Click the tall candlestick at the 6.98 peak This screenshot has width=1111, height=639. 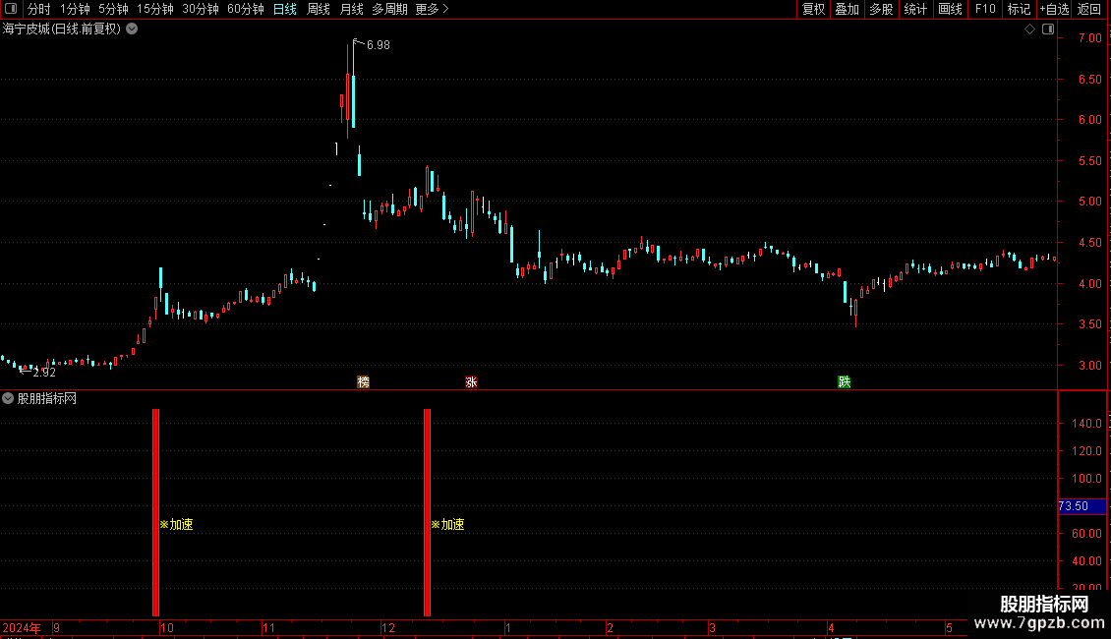pyautogui.click(x=353, y=85)
